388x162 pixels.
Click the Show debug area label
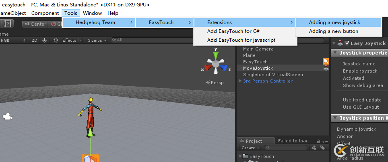[363, 85]
